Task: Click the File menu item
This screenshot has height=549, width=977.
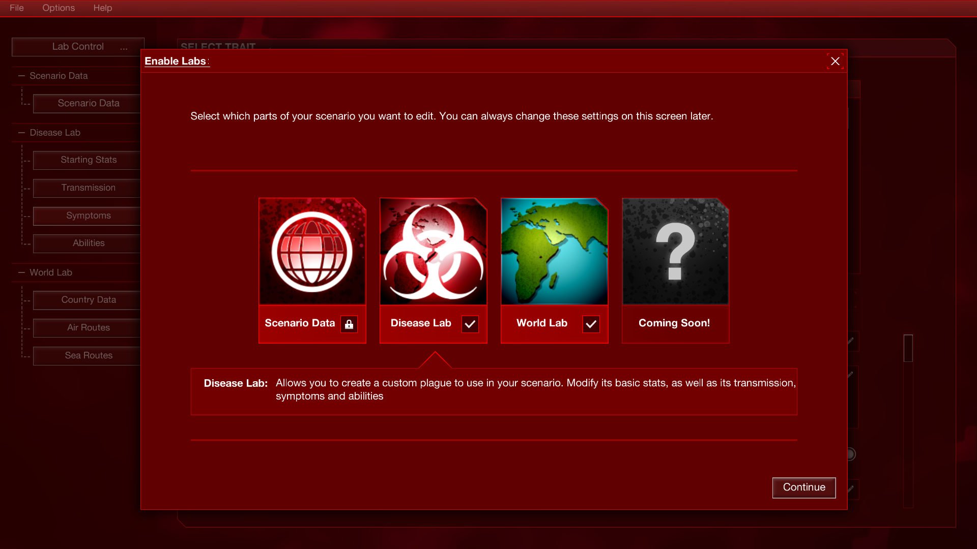Action: pyautogui.click(x=17, y=8)
